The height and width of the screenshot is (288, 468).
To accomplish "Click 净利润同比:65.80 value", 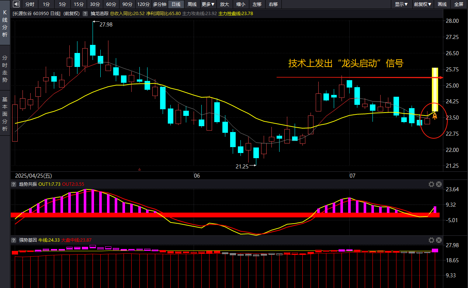I will (163, 14).
